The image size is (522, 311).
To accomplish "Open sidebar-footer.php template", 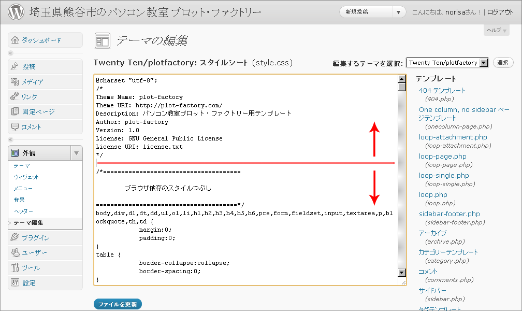I will point(449,214).
